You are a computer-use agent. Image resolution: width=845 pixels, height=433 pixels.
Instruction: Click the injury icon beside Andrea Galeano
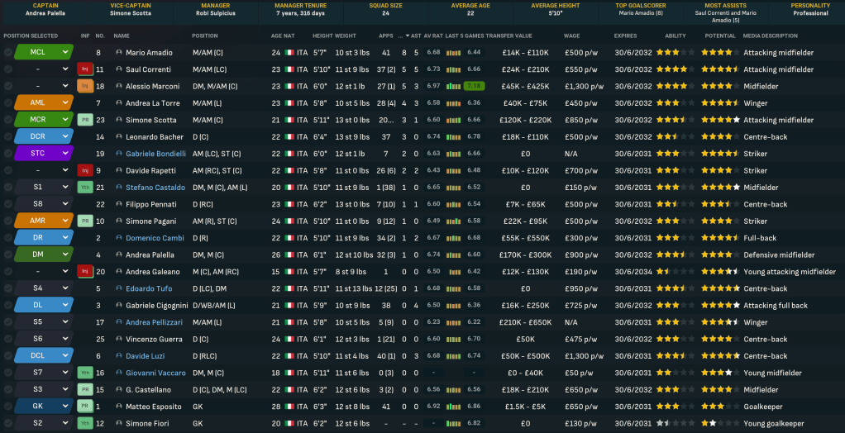pyautogui.click(x=84, y=272)
